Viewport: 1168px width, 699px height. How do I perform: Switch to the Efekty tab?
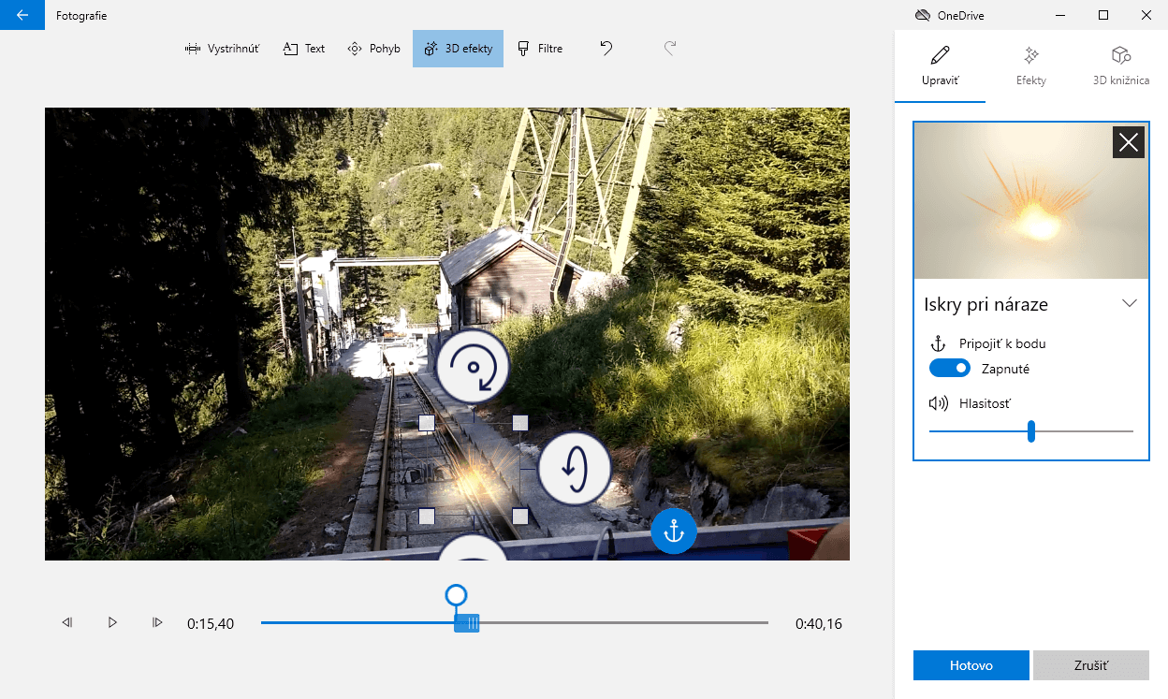click(1031, 65)
